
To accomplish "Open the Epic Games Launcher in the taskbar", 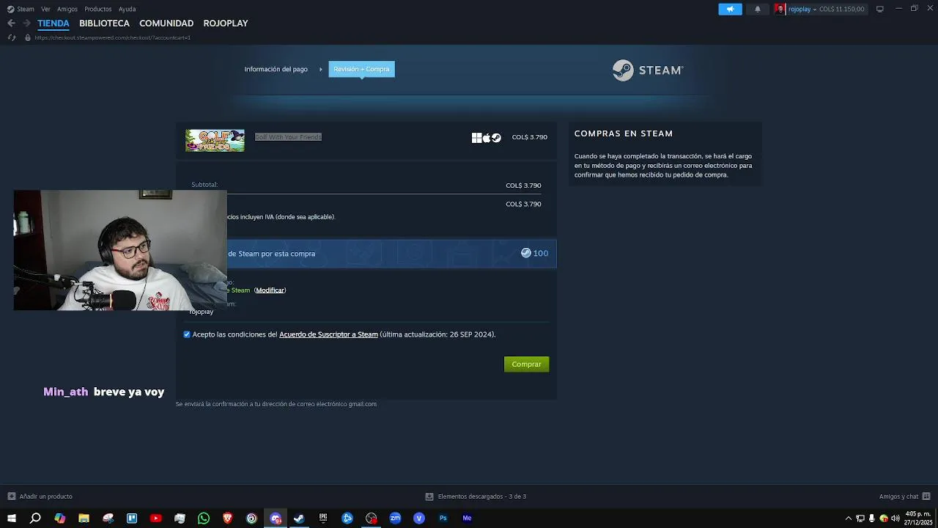I will (323, 518).
